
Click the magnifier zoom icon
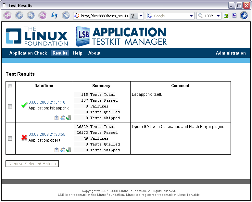(200, 16)
